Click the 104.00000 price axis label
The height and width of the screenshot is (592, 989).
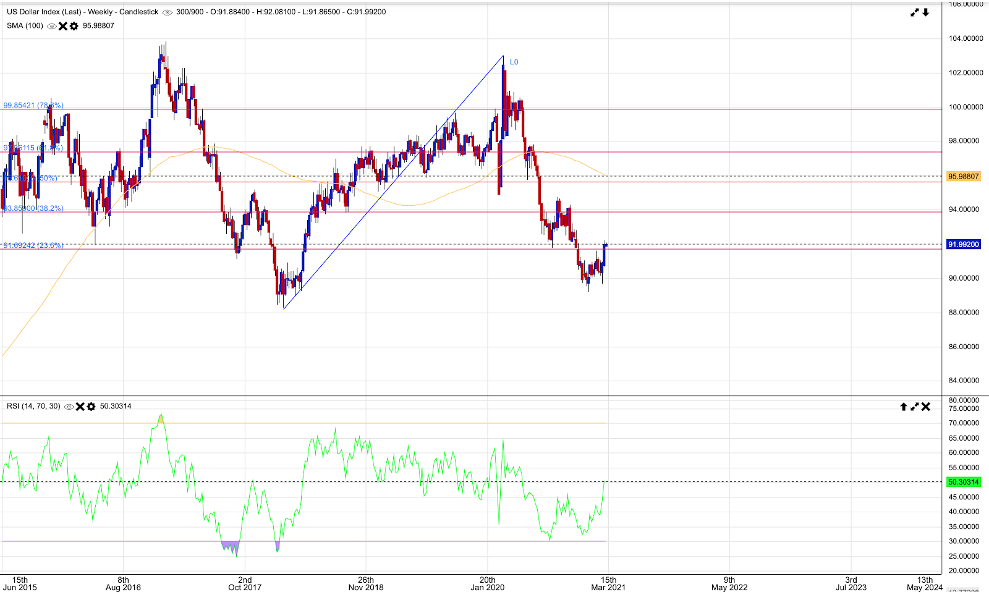(x=966, y=38)
